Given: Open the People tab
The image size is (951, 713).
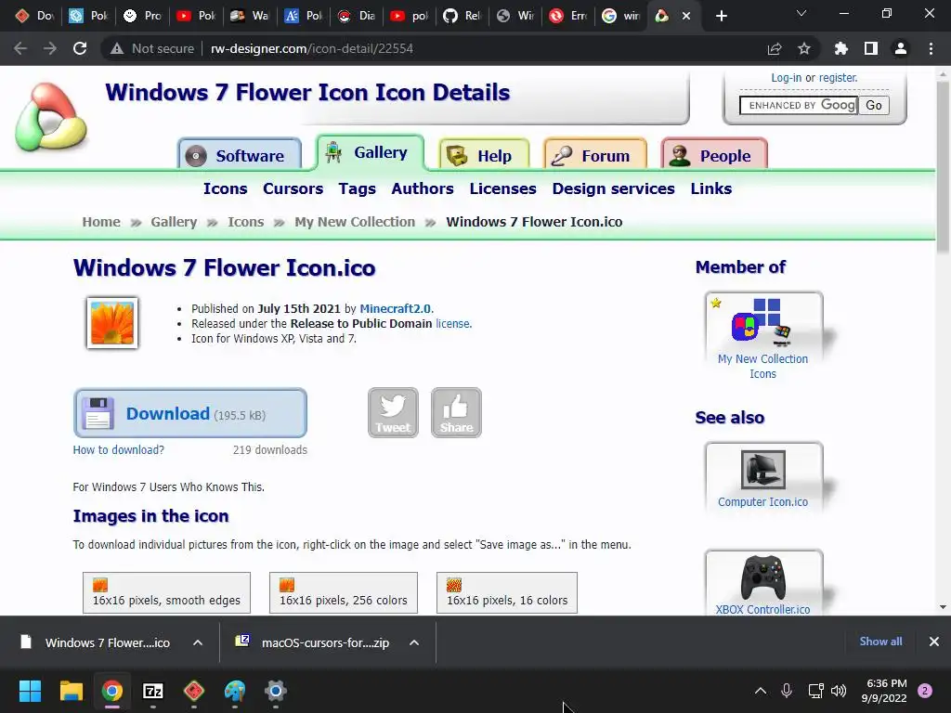Looking at the screenshot, I should 714,155.
